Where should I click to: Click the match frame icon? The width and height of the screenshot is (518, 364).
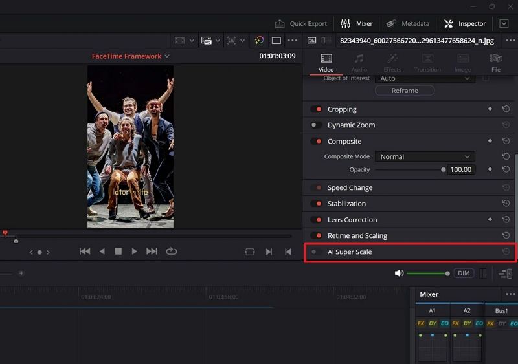point(250,252)
